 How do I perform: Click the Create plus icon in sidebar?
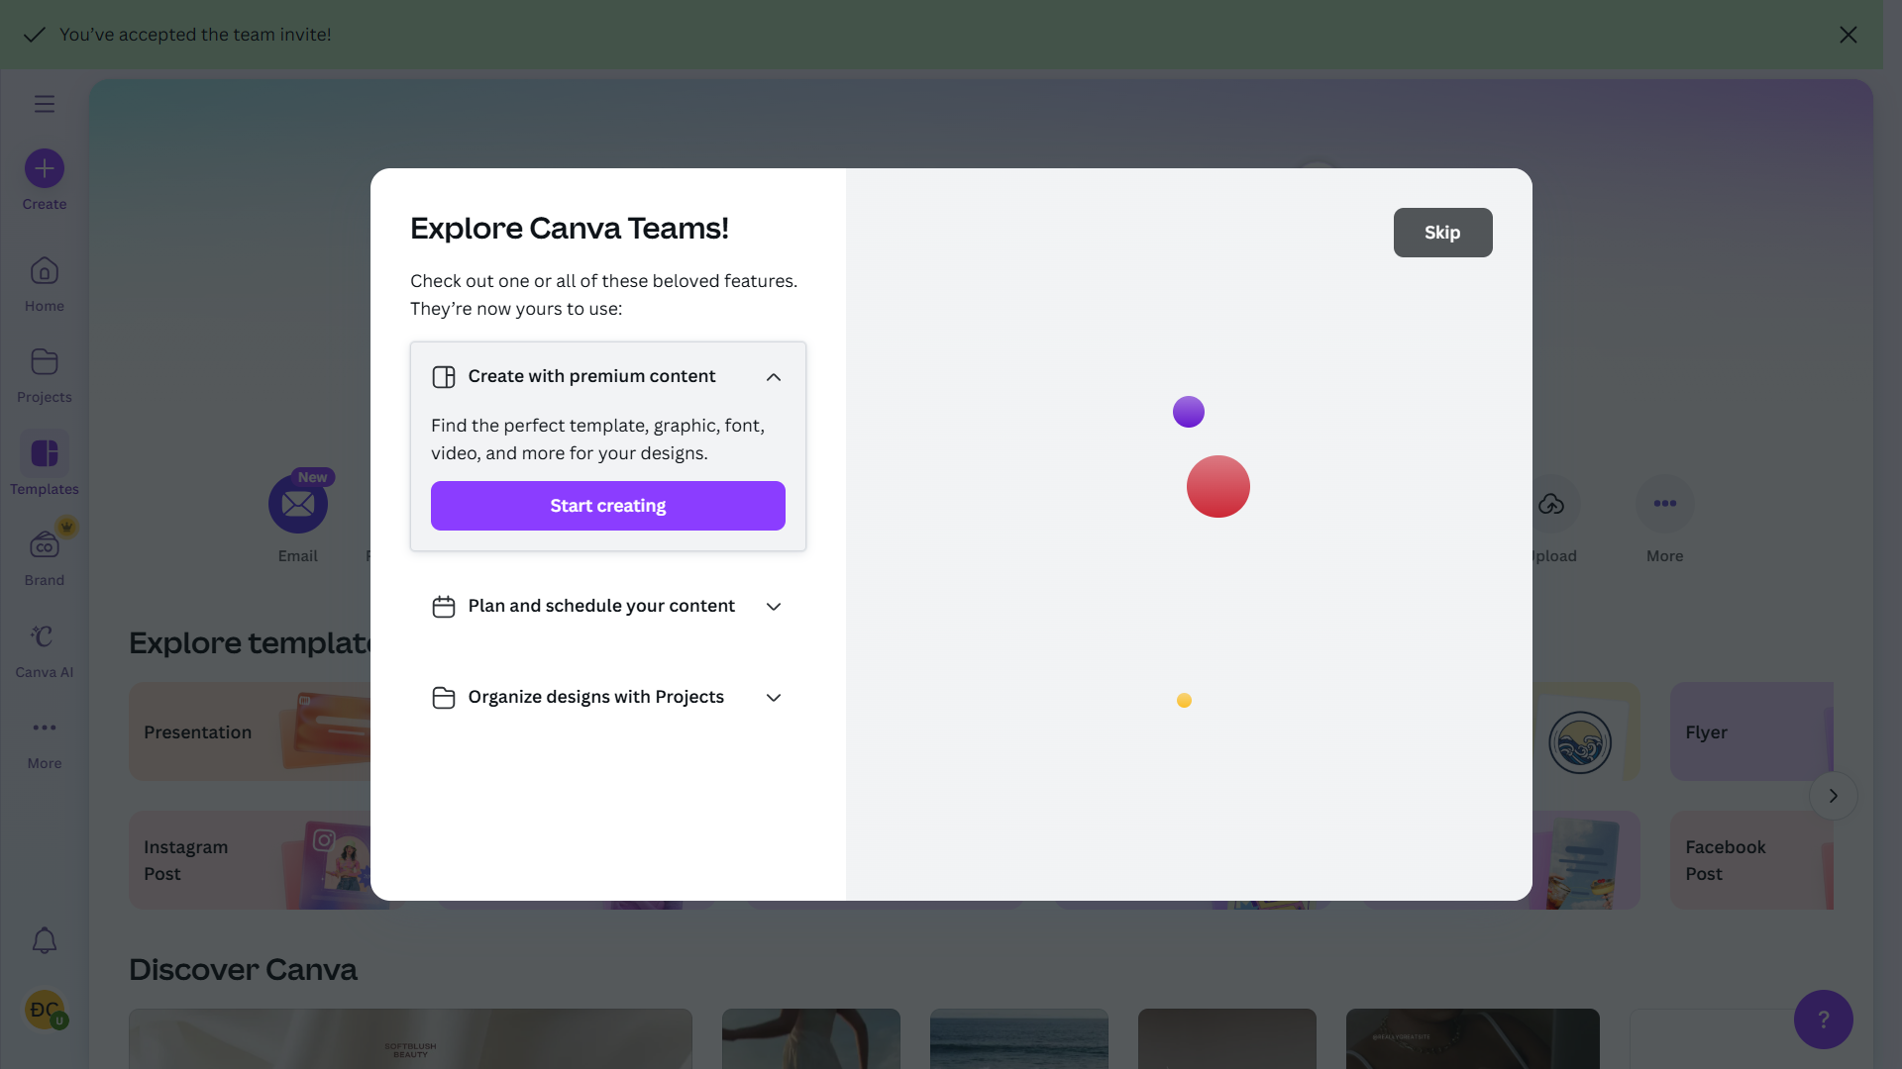(x=45, y=169)
